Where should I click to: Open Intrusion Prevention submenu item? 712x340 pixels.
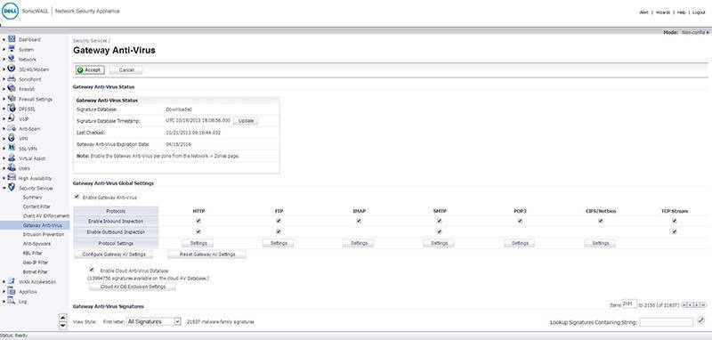[x=43, y=235]
